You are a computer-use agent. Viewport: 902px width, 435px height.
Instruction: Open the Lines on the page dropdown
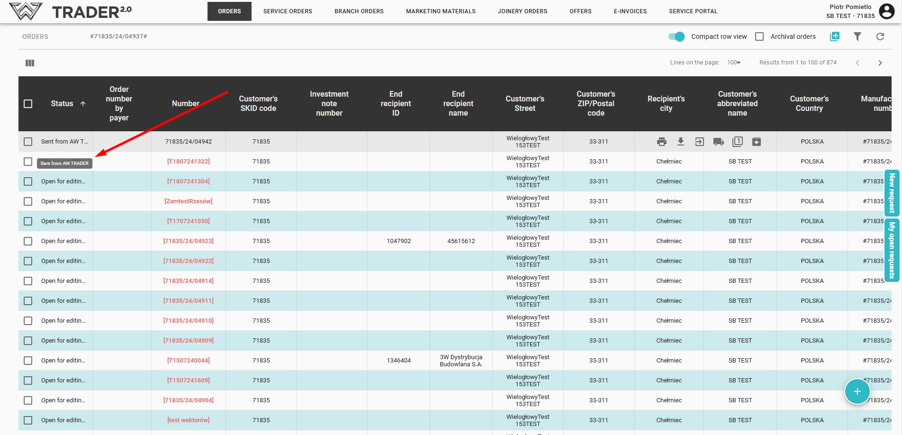(734, 63)
